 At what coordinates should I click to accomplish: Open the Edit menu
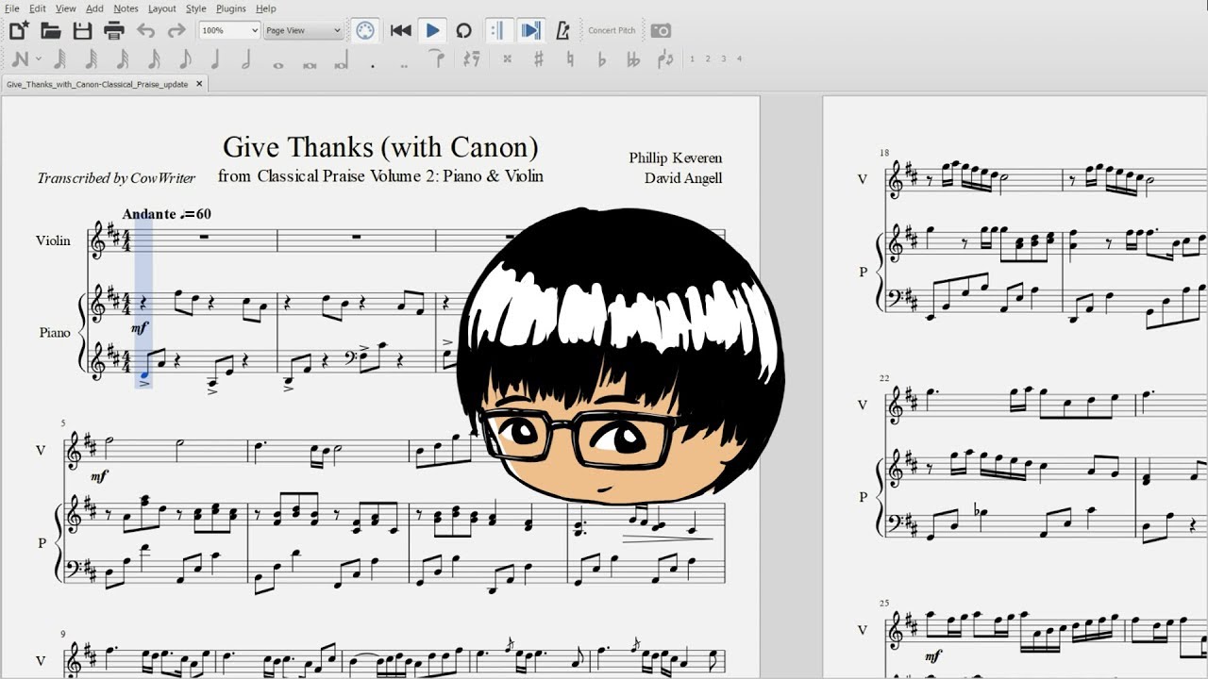(38, 8)
